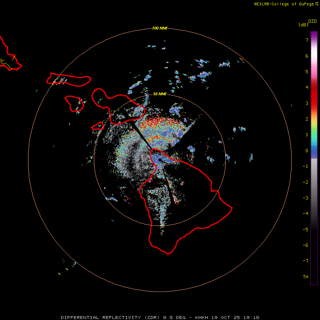
Task: Click the -3 dB scale label
Action: pyautogui.click(x=305, y=198)
